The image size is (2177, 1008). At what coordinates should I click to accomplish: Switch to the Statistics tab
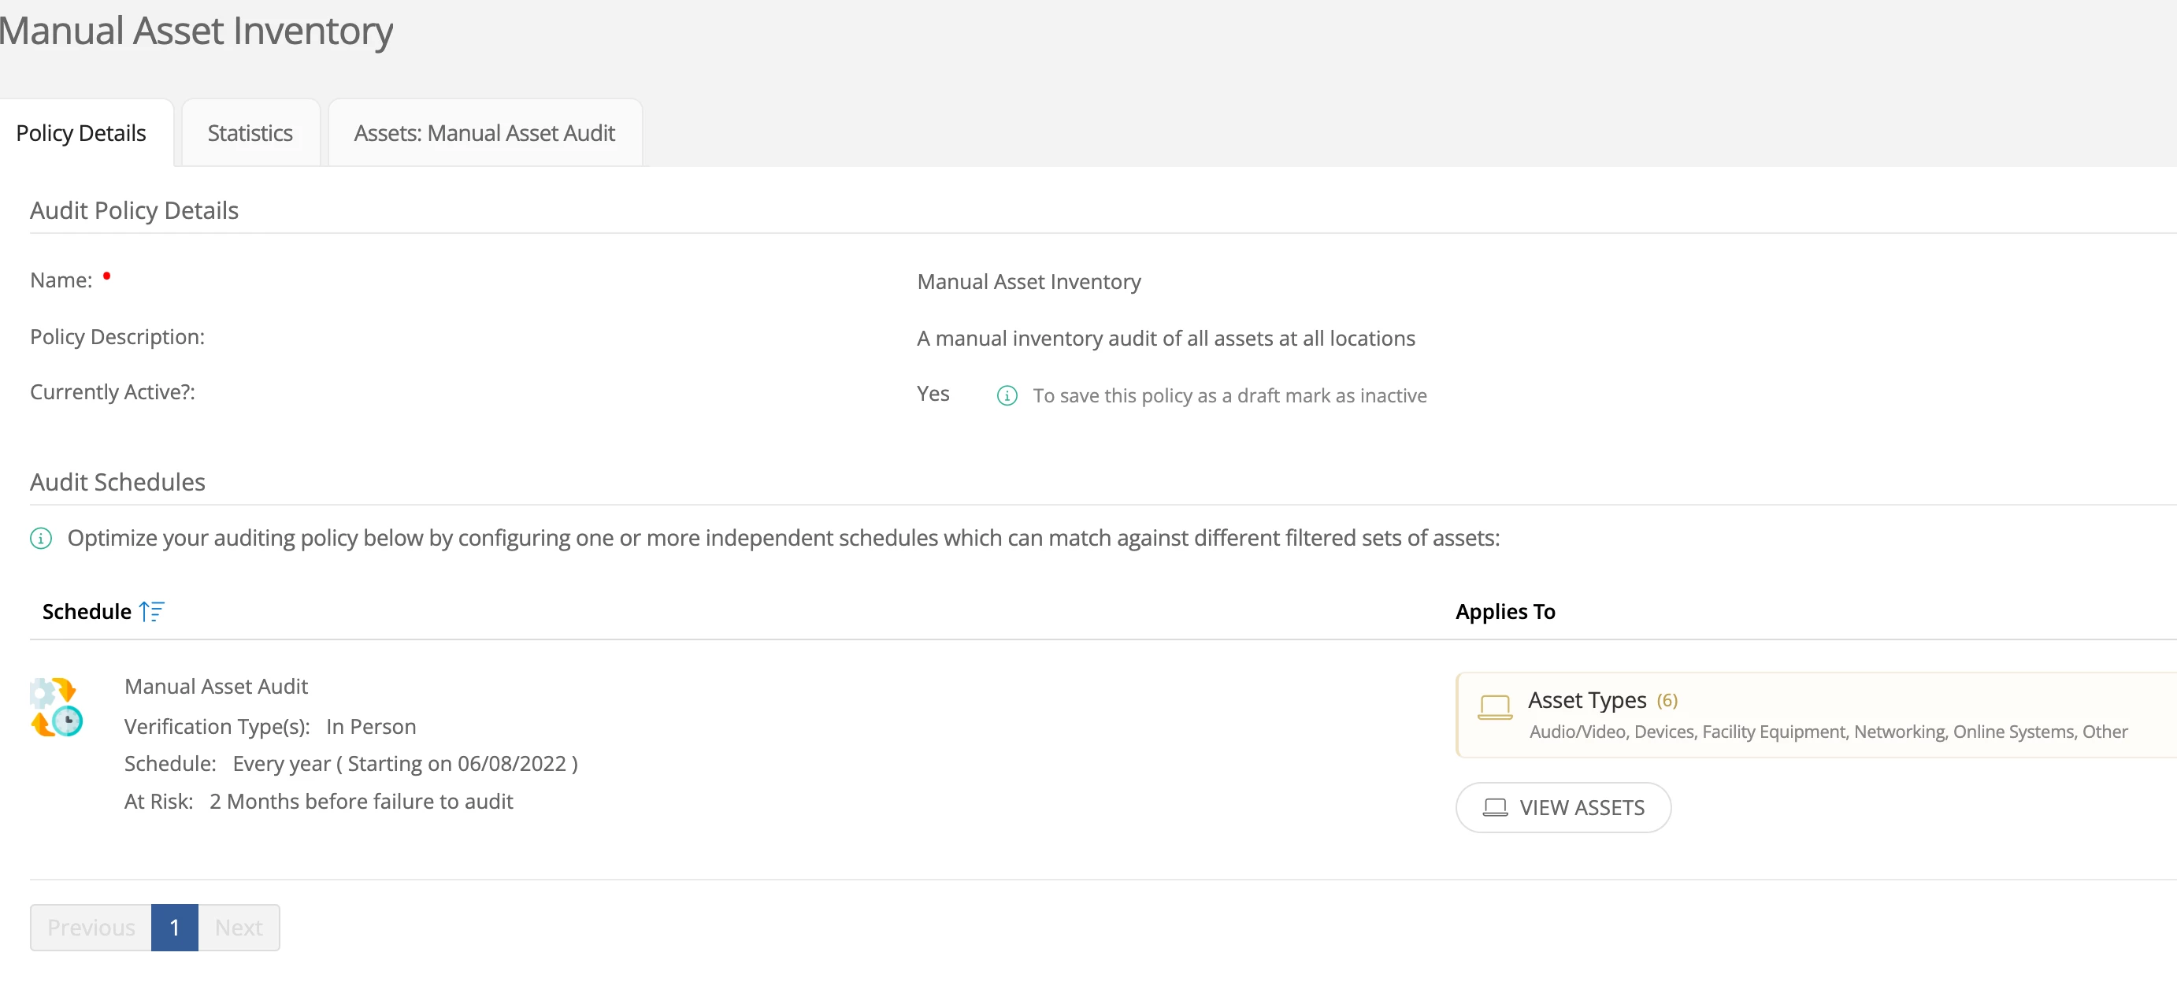point(250,132)
